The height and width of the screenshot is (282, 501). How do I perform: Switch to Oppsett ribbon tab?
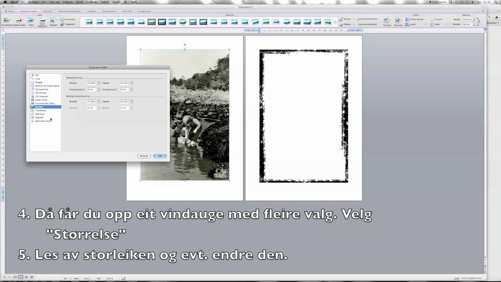[x=47, y=11]
